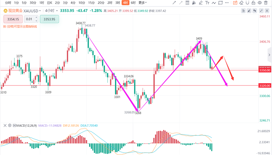Select the arrow line drawing tool
Viewport: 272px width, 155px height.
[174, 3]
